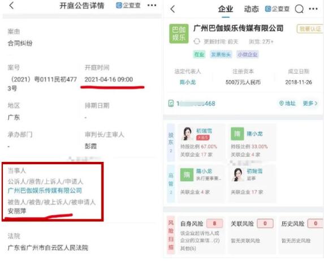324x261 pixels.
Task: Click executive 隋小龙 green avatar
Action: pos(187,174)
